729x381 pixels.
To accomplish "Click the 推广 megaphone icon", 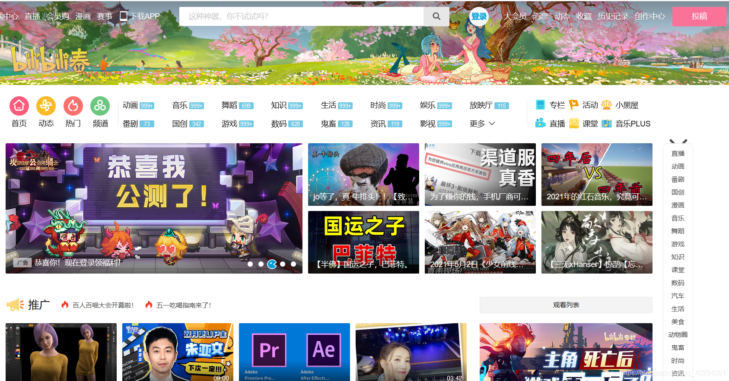I will [15, 305].
